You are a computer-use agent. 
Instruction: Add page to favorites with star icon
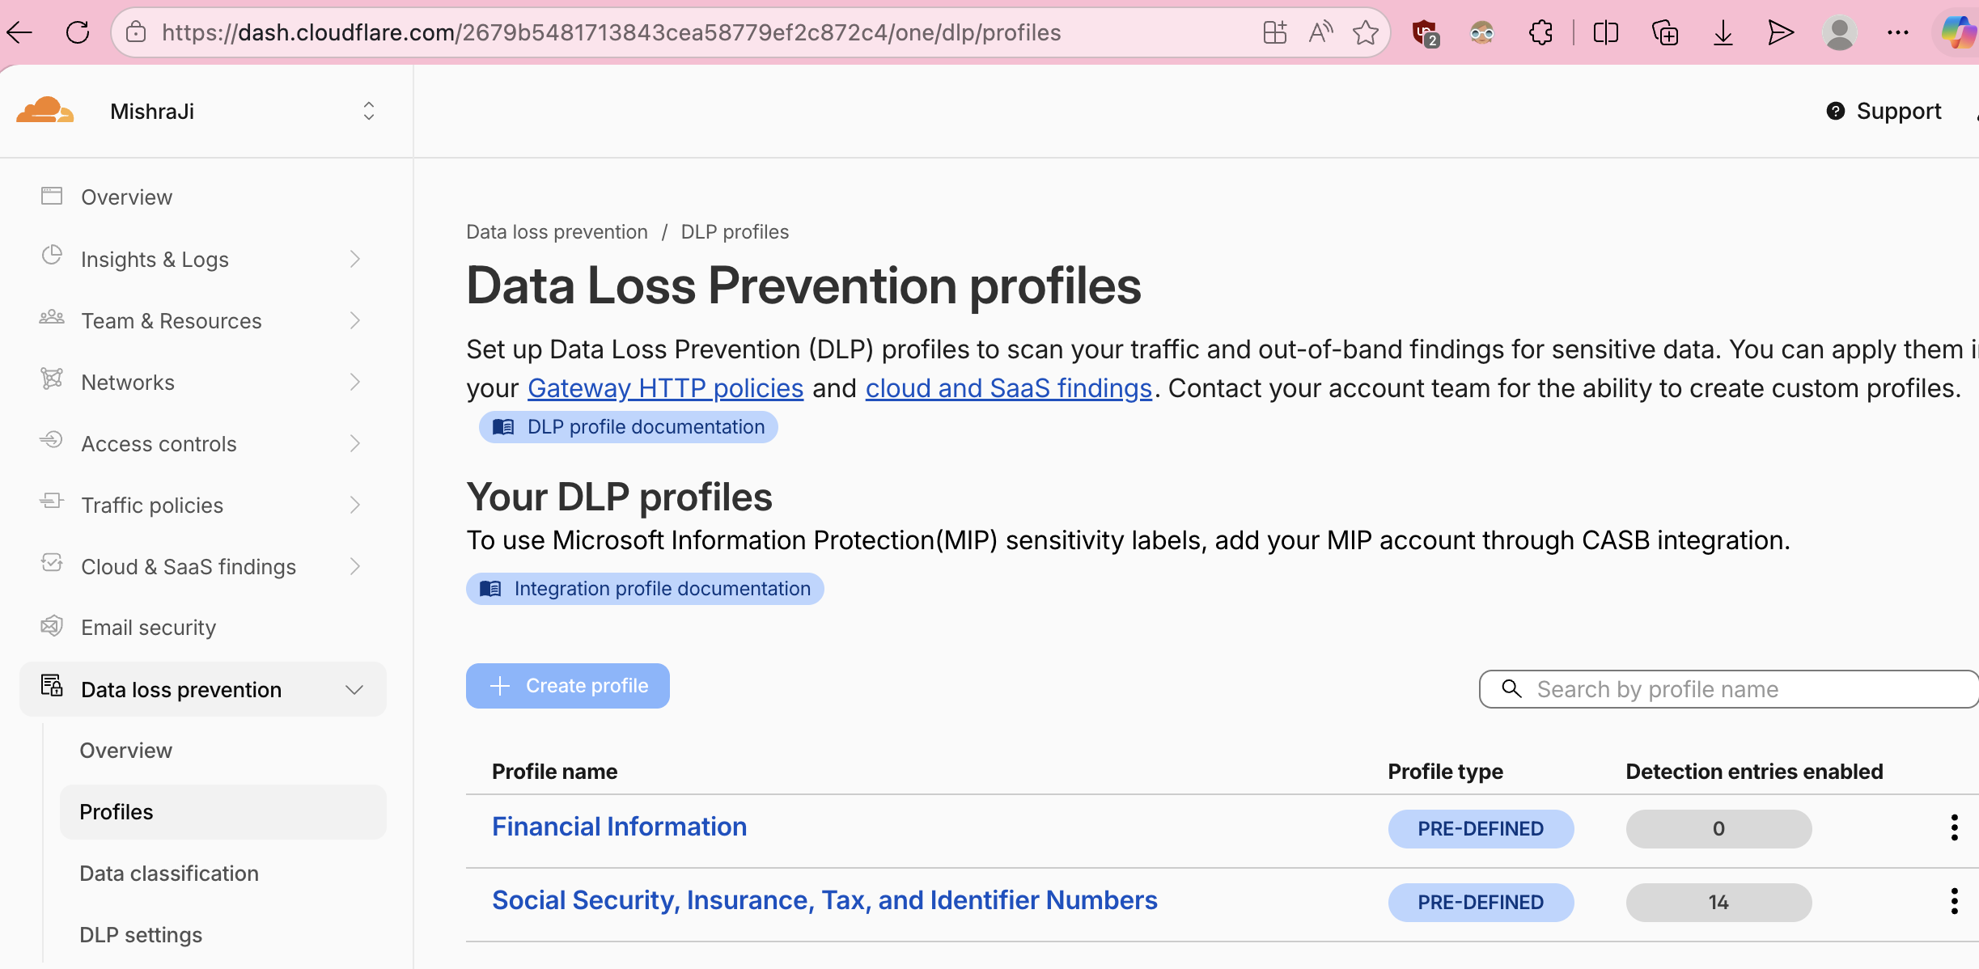tap(1366, 32)
